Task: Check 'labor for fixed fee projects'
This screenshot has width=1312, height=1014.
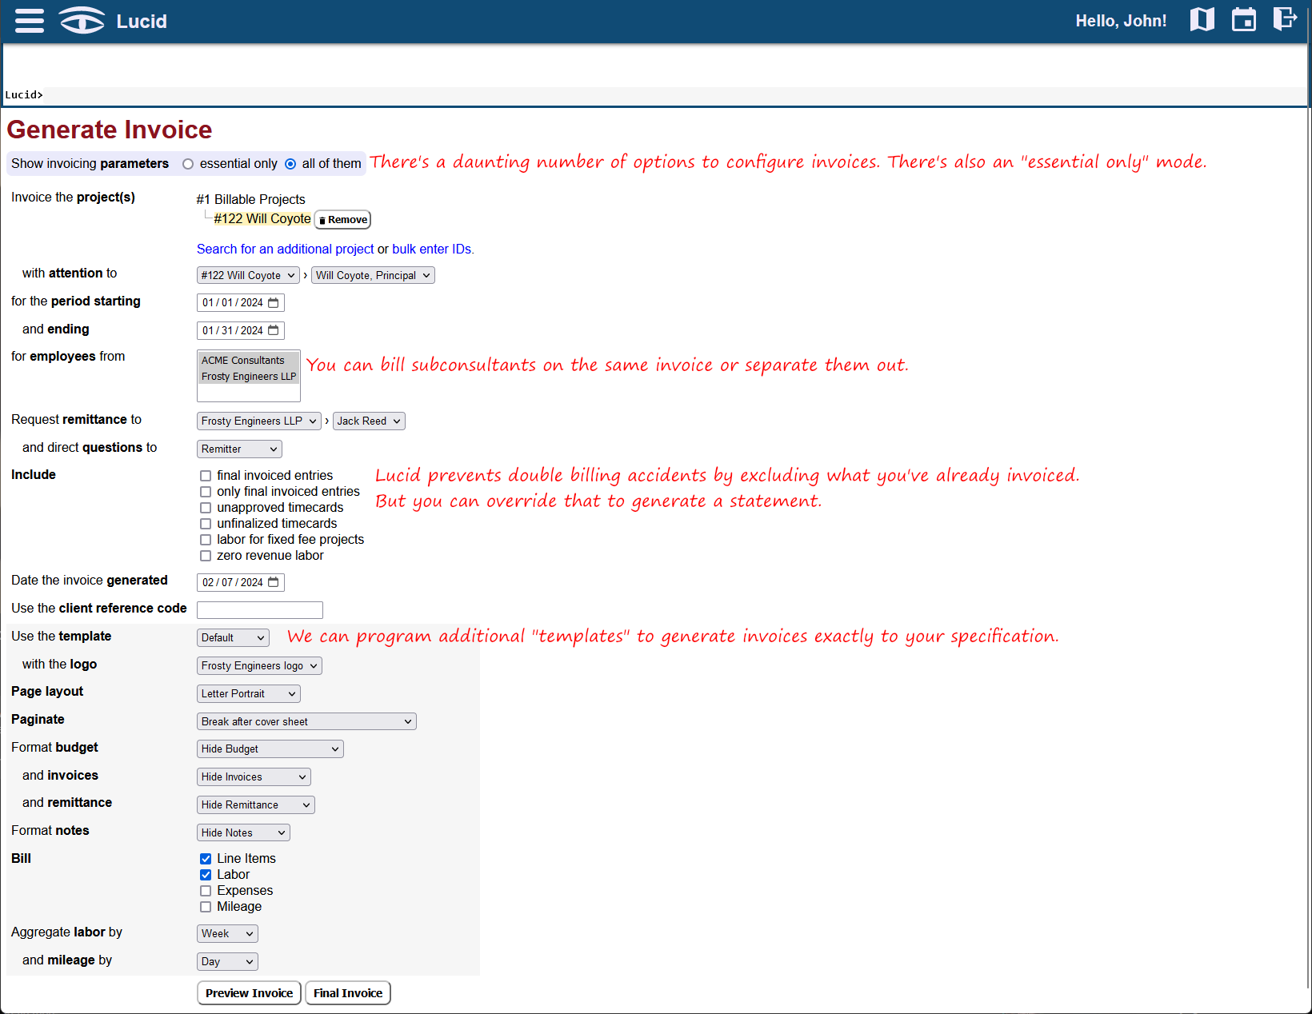Action: pyautogui.click(x=206, y=540)
